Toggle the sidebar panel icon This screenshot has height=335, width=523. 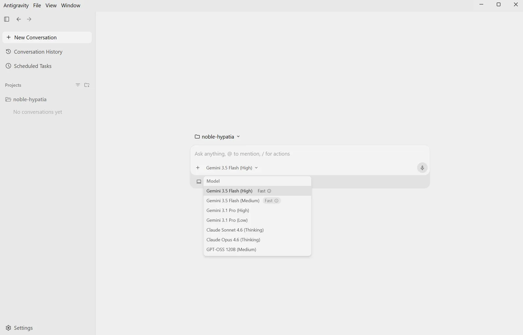pos(7,19)
